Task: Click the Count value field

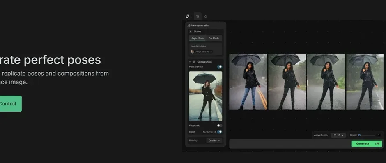Action: tap(379, 135)
